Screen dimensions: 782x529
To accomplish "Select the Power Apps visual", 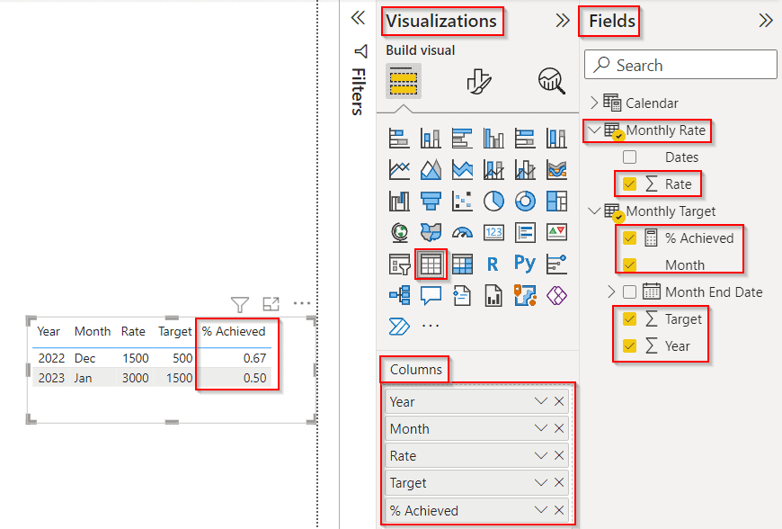I will point(556,295).
